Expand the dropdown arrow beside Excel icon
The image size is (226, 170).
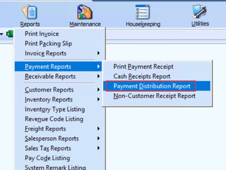click(2, 34)
